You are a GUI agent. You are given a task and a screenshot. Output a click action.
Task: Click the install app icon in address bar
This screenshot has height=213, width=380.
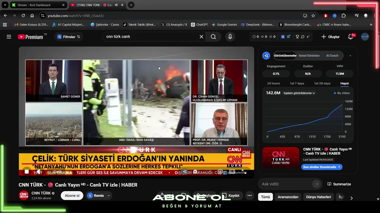(x=305, y=16)
